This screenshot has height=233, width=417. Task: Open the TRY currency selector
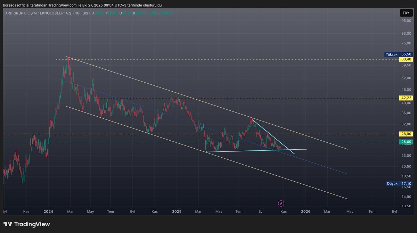406,13
